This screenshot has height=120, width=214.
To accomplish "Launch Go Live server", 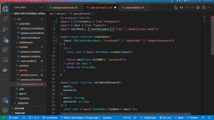I will coord(165,118).
